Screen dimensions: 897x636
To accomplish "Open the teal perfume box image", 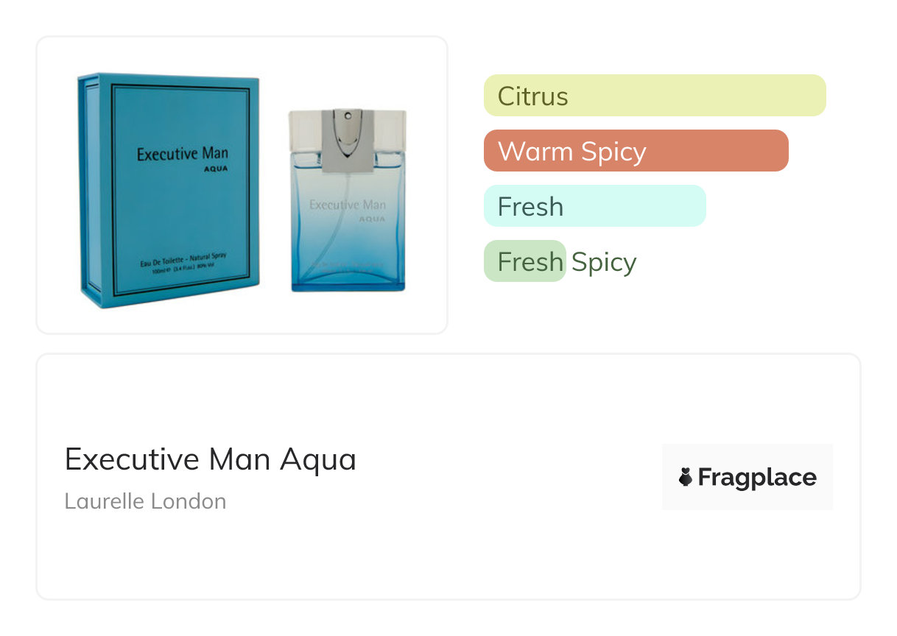I will tap(169, 190).
